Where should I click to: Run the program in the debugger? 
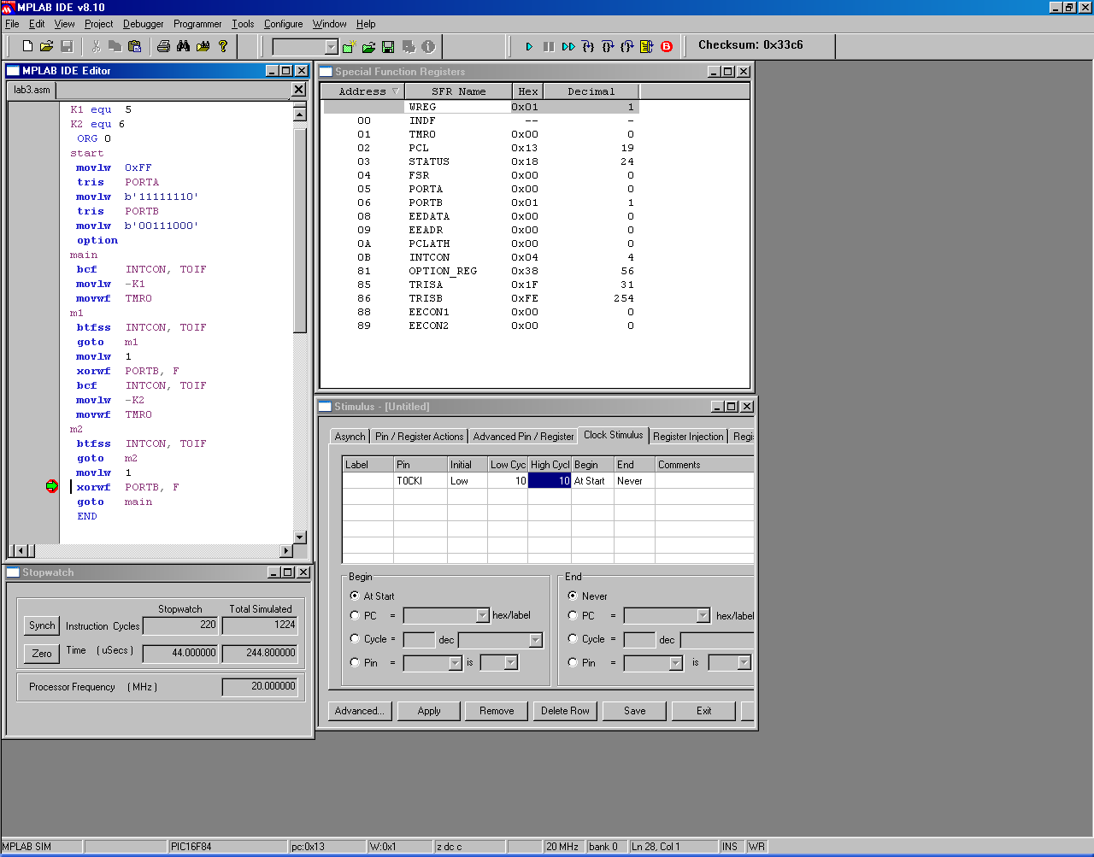coord(529,47)
